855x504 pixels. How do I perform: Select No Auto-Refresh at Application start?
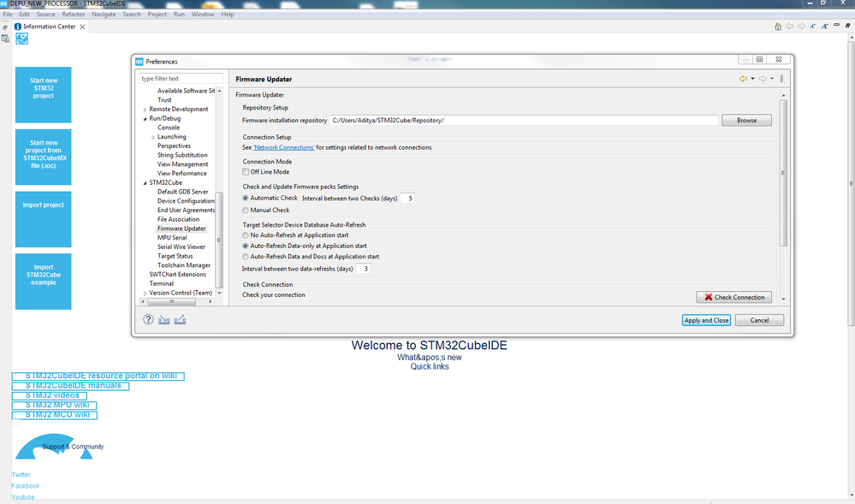tap(246, 235)
